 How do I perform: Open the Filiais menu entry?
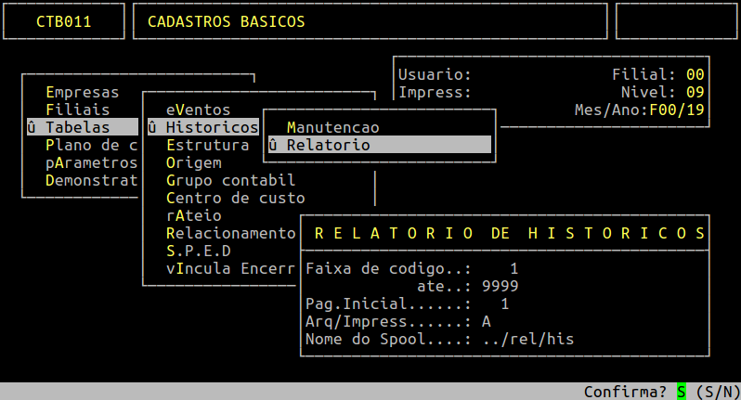click(78, 110)
